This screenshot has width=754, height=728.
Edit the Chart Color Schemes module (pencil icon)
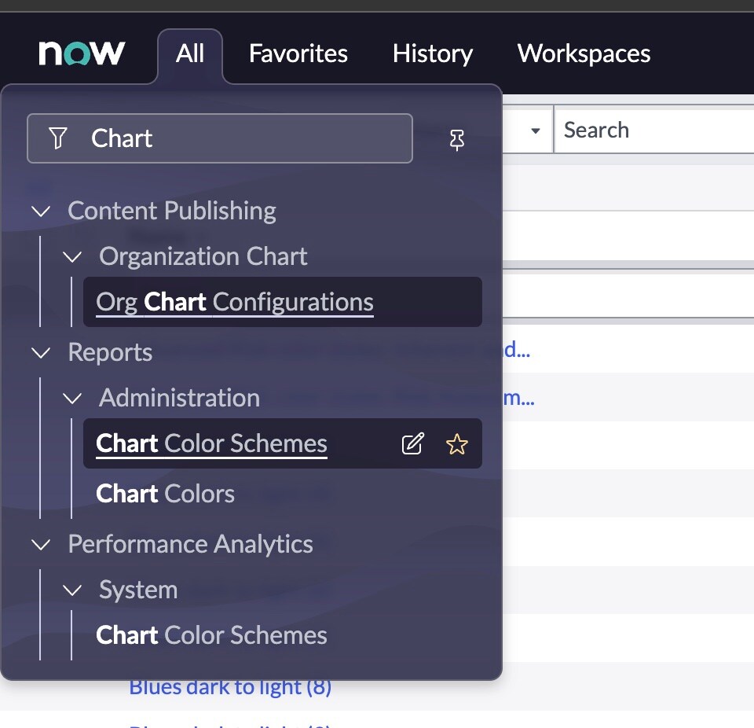tap(413, 444)
